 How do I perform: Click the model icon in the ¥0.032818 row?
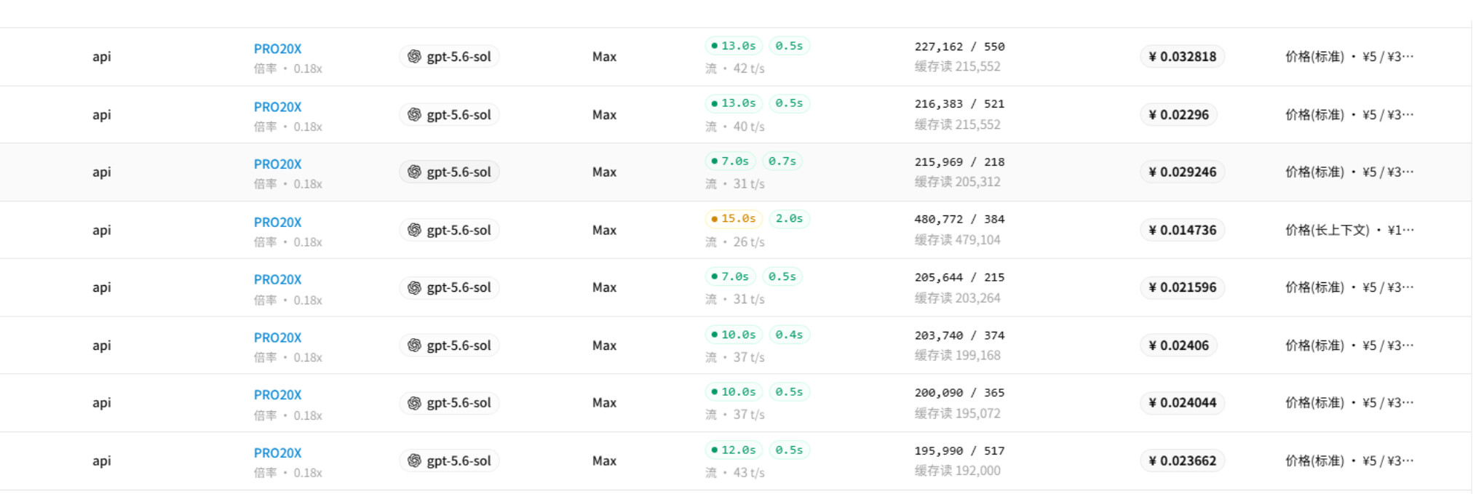coord(414,57)
